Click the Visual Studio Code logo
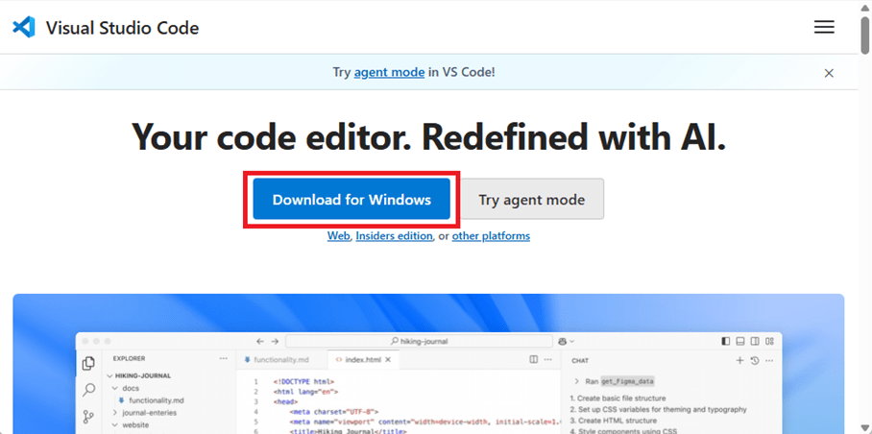 pos(24,27)
